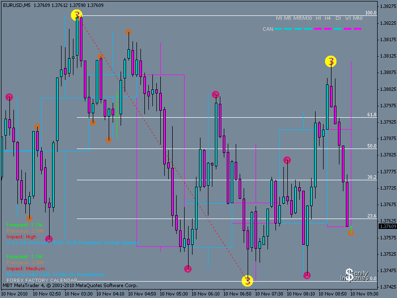The image size is (397, 298).
Task: Click the magenta 2 marker below the 08:10 low
Action: 307,275
